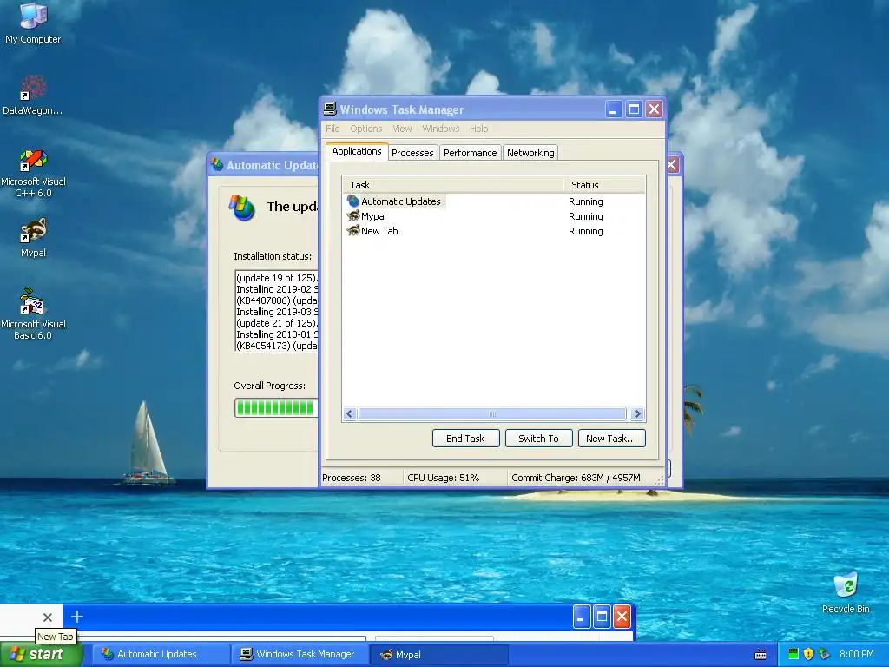Activate Automatic Updates taskbar button

click(x=162, y=655)
